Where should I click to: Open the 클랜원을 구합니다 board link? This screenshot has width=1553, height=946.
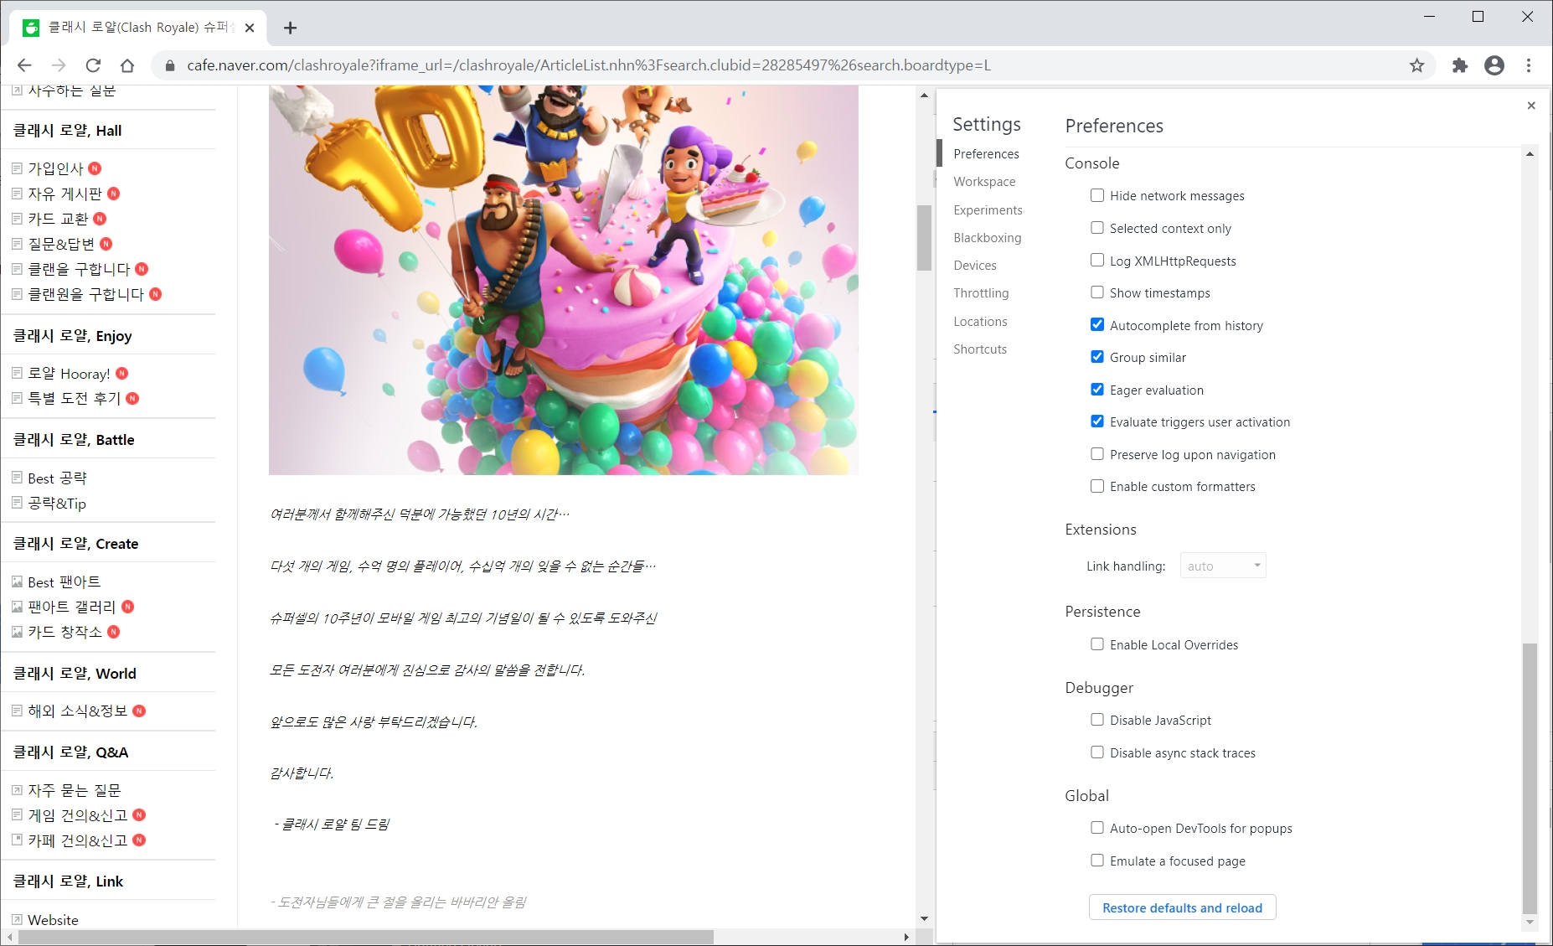[86, 294]
